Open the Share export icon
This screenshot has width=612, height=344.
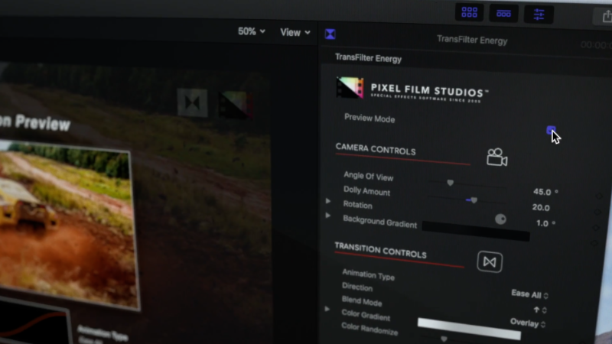click(x=606, y=16)
